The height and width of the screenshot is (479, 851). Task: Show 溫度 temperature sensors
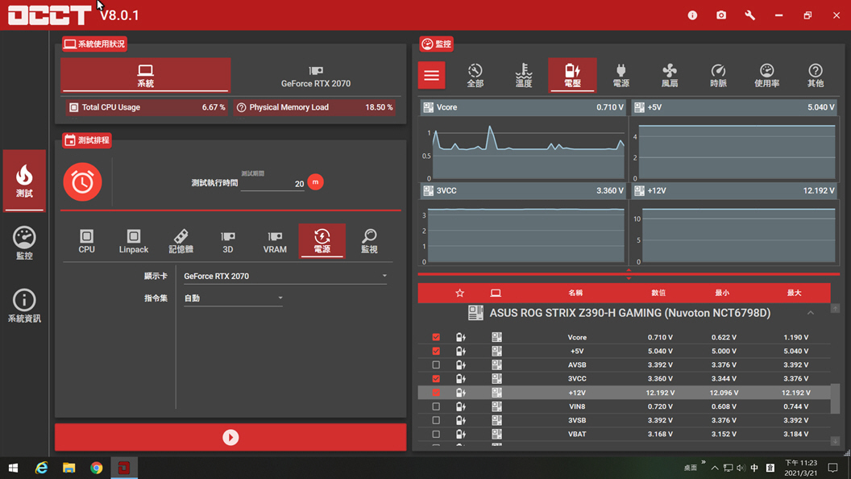tap(524, 76)
